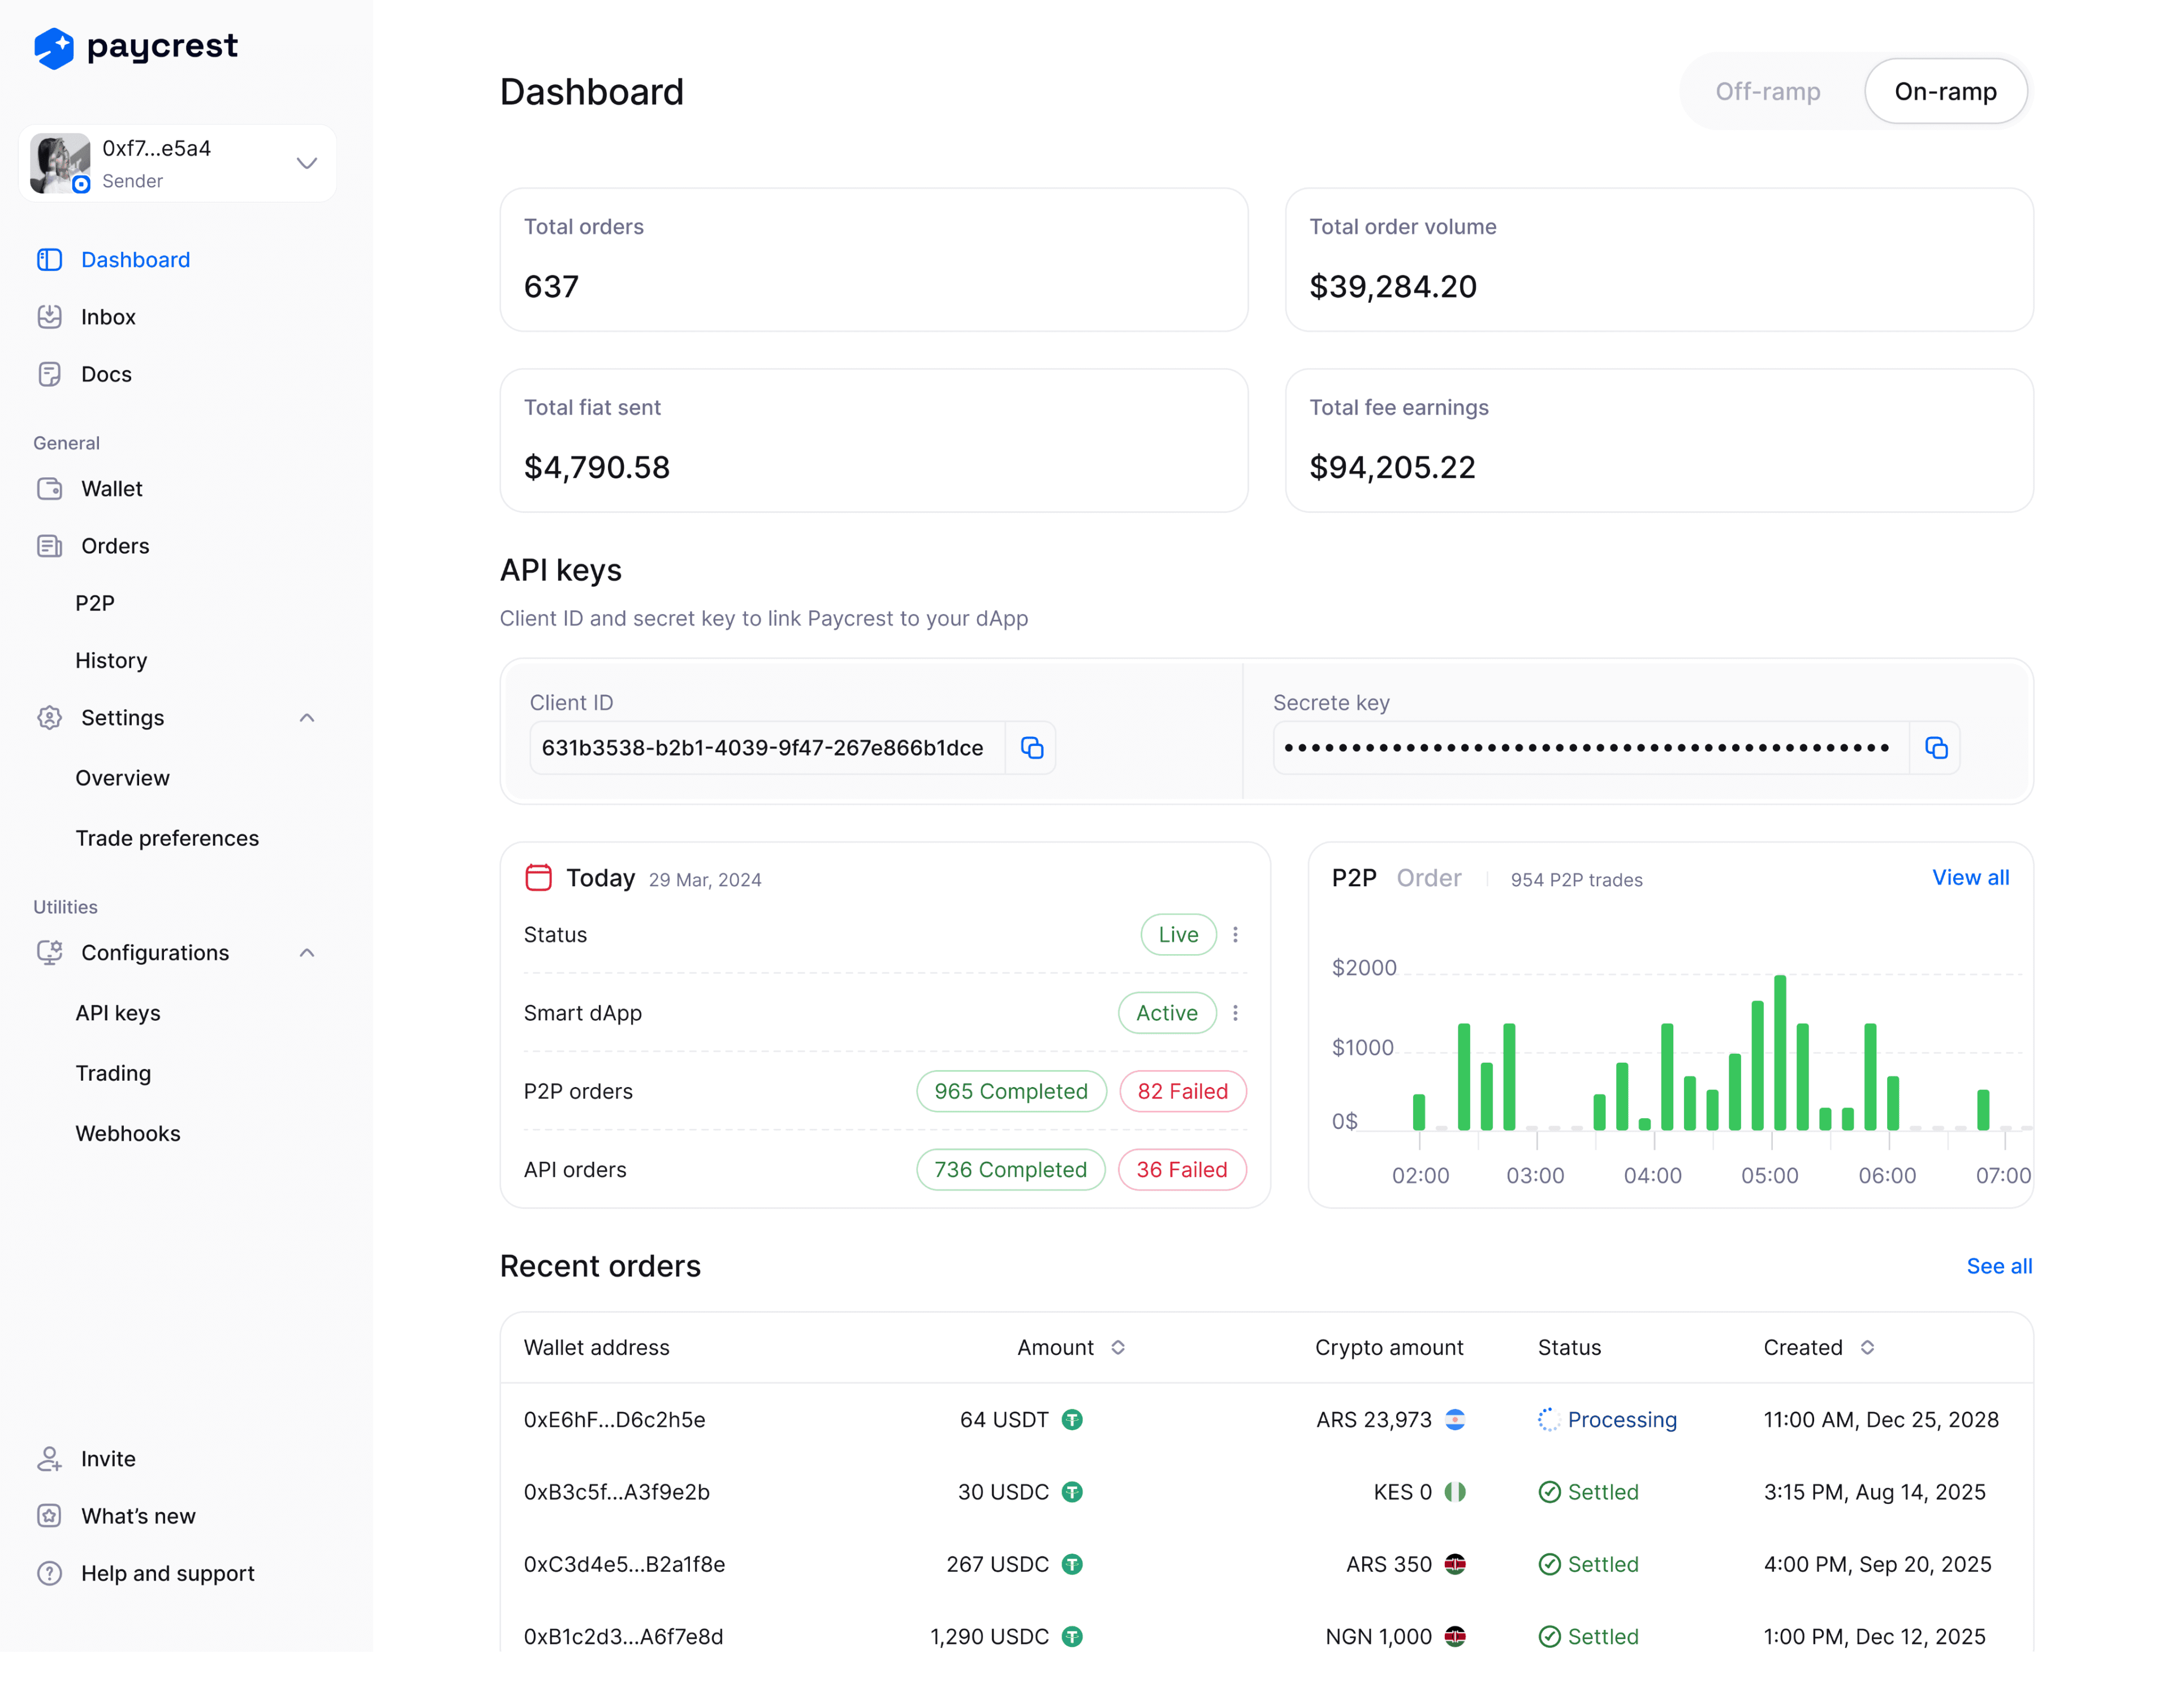Open Inbox from sidebar icon
Image resolution: width=2167 pixels, height=1708 pixels.
49,317
